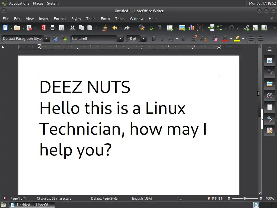Open the Insert menu

[44, 19]
